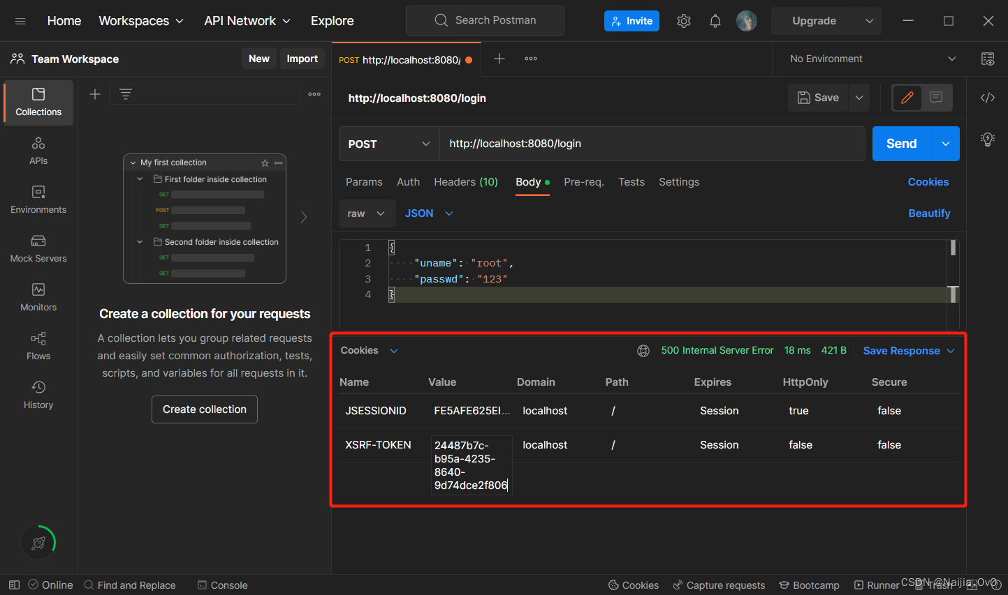Click the Send button

(902, 144)
